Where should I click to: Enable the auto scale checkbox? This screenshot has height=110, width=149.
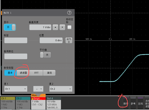(x=69, y=27)
